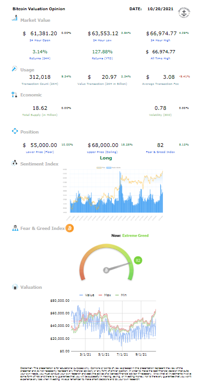Click the Usage wrench icon

click(14, 69)
